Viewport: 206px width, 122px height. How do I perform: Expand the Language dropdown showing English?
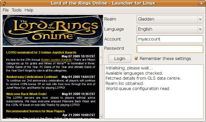[x=170, y=29]
